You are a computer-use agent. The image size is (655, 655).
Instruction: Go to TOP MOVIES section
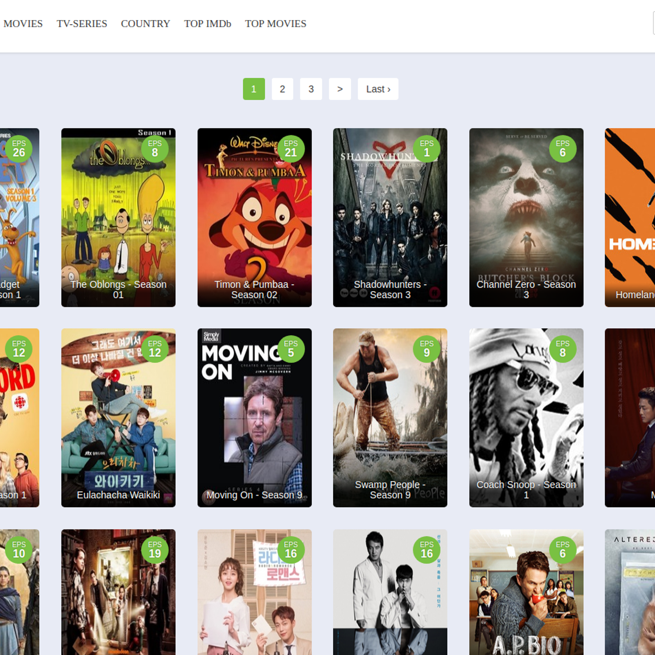click(x=276, y=24)
